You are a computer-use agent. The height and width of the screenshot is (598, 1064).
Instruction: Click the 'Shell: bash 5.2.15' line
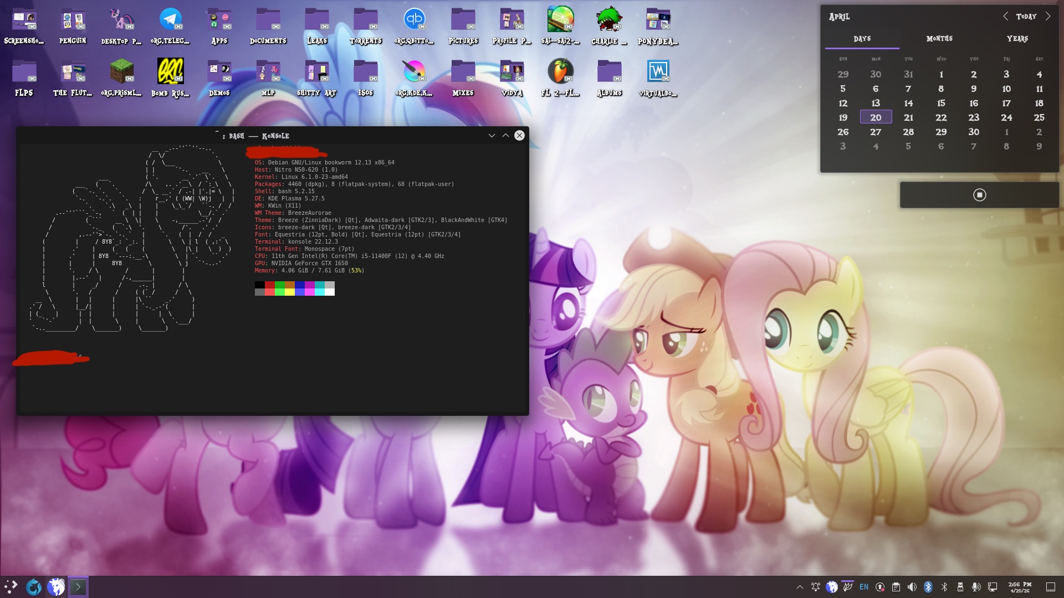pos(285,192)
